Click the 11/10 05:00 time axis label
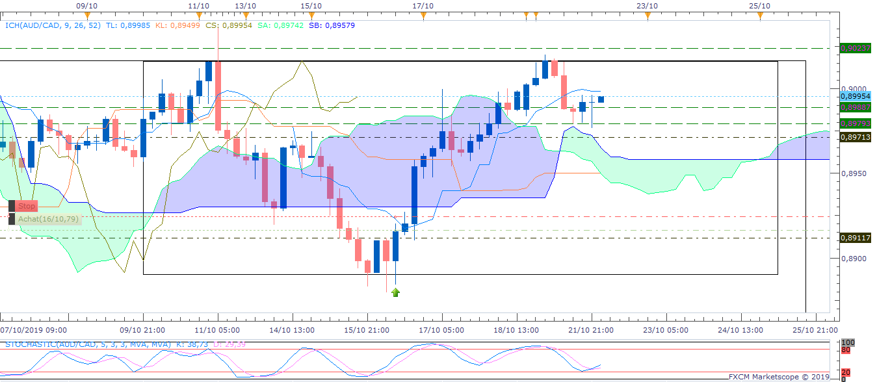 pyautogui.click(x=216, y=329)
